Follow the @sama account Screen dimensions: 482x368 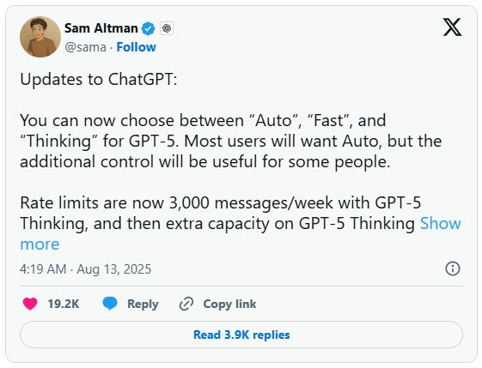tap(136, 47)
